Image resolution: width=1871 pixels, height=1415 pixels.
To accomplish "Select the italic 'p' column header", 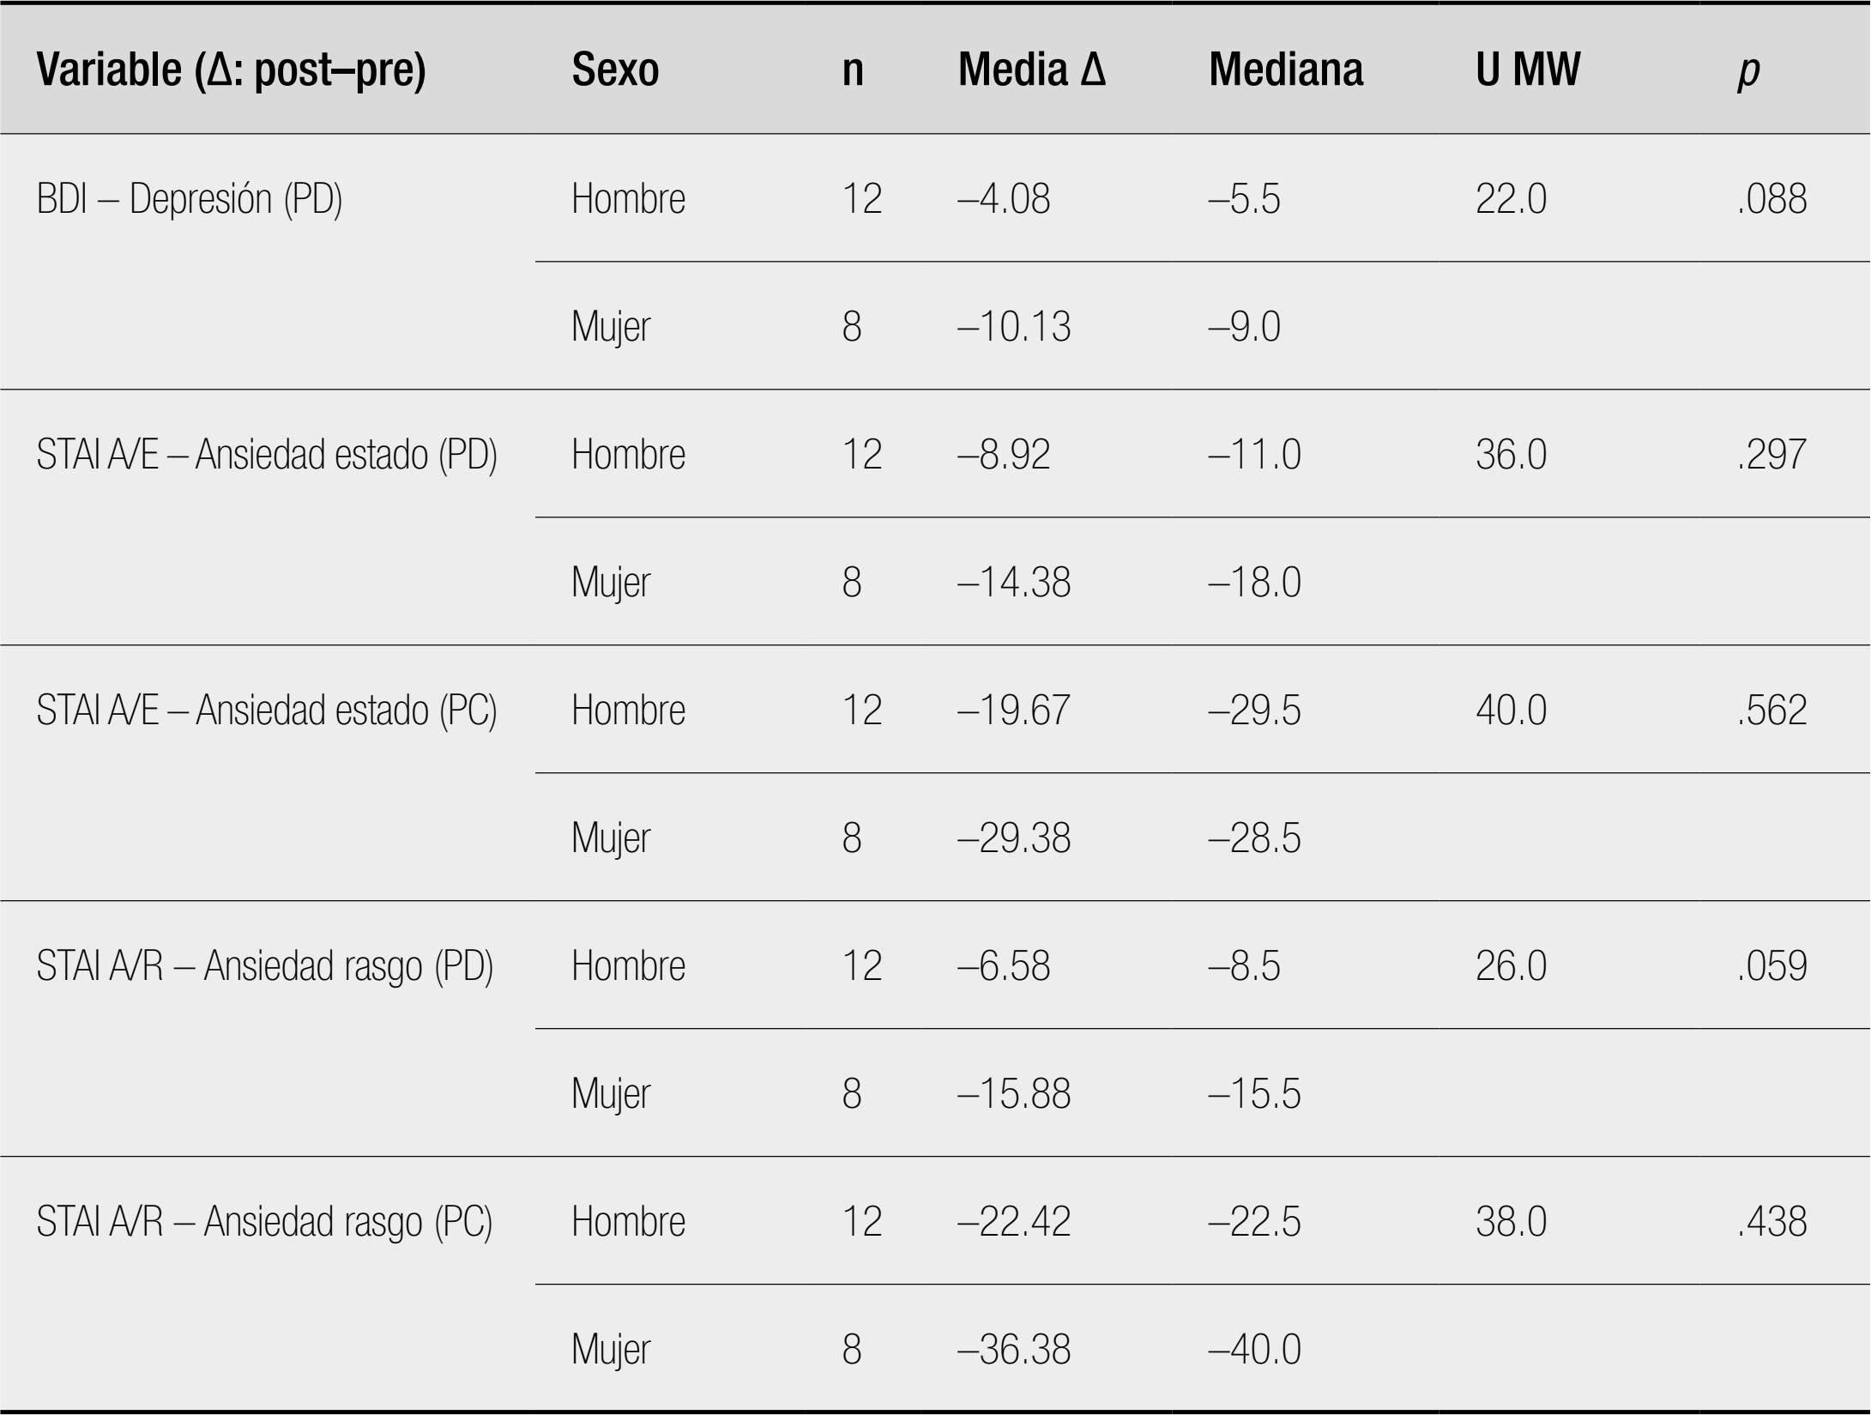I will point(1747,71).
